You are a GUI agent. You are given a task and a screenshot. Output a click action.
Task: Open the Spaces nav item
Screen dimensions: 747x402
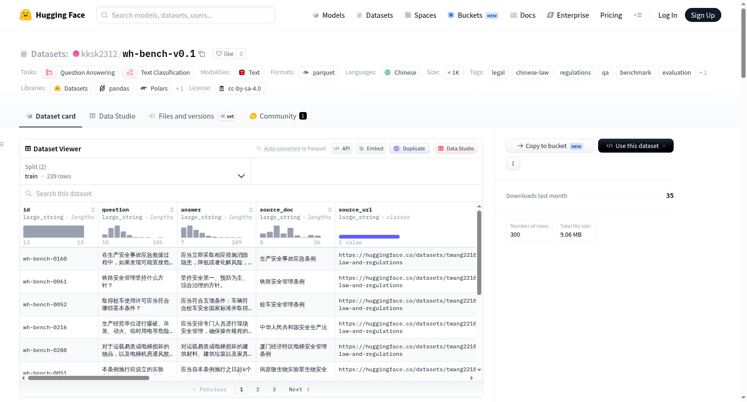click(420, 15)
